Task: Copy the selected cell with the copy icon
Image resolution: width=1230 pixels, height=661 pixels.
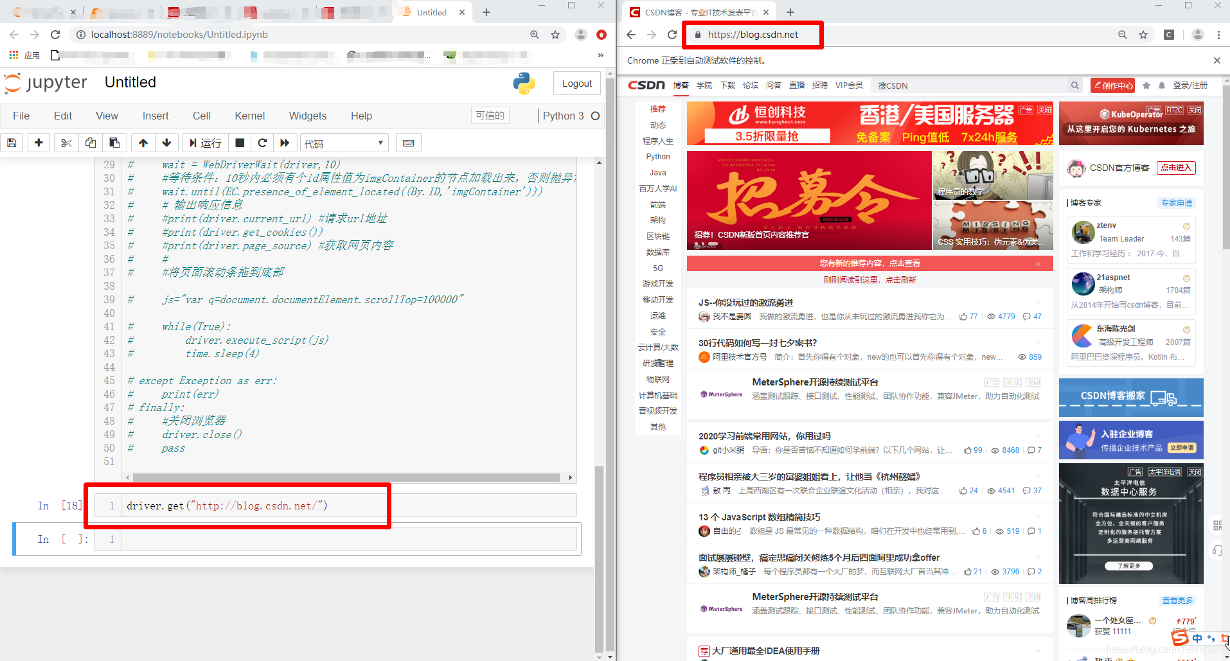Action: (90, 143)
